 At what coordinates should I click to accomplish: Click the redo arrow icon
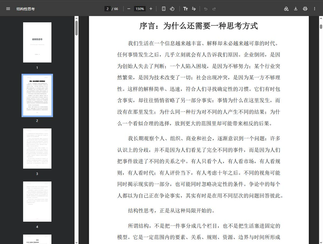pos(214,9)
